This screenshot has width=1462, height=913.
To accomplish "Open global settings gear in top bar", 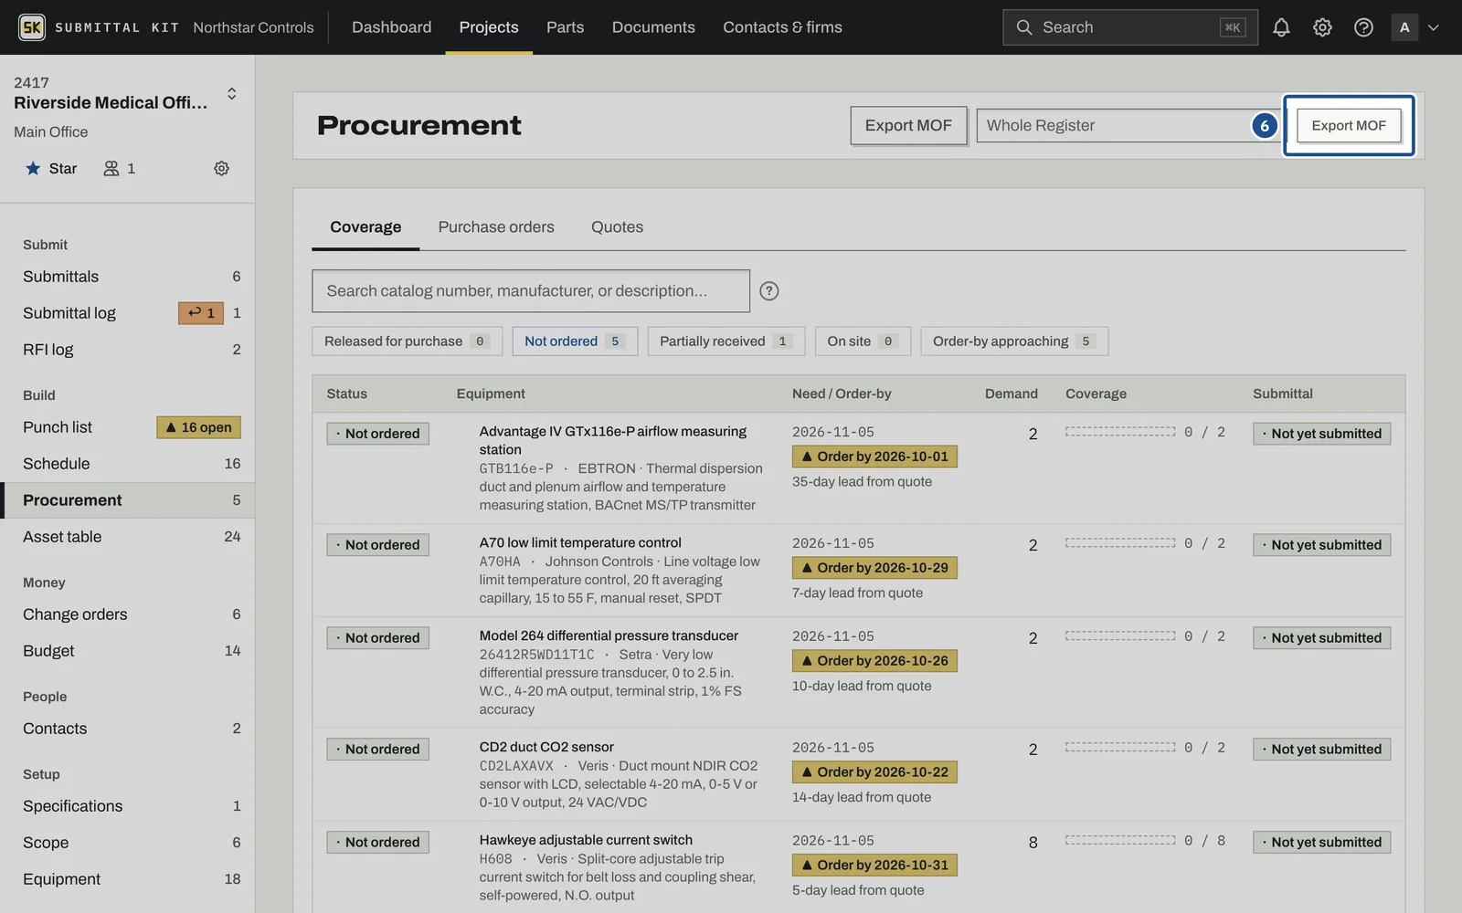I will [x=1322, y=27].
